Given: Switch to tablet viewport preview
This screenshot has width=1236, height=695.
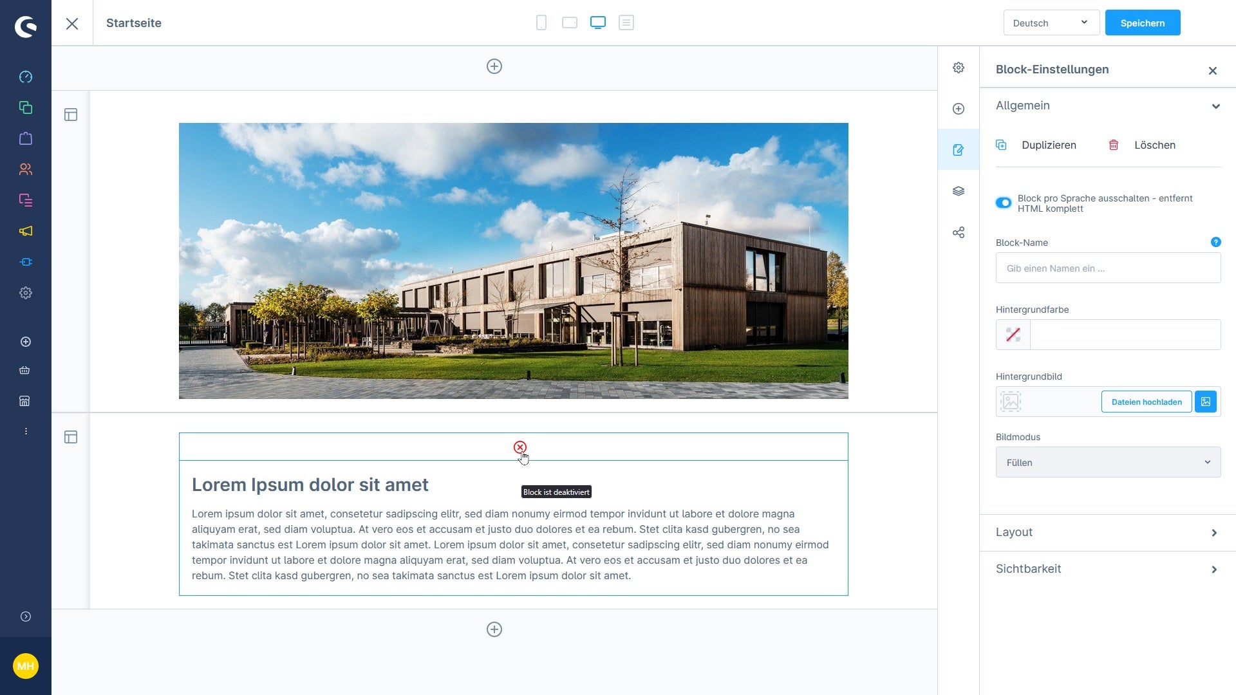Looking at the screenshot, I should [570, 23].
